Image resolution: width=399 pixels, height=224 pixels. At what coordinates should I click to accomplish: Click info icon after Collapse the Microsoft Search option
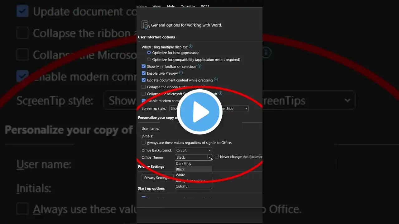pyautogui.click(x=220, y=93)
